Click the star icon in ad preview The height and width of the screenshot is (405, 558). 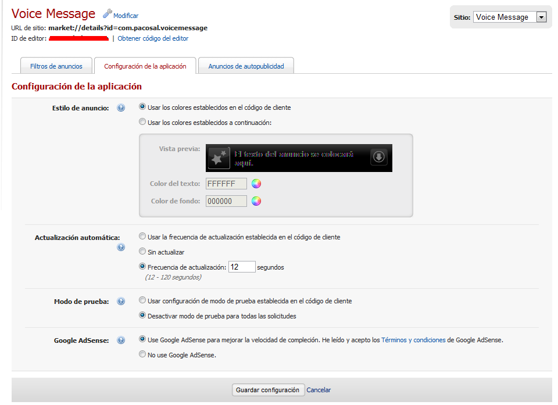coord(219,158)
